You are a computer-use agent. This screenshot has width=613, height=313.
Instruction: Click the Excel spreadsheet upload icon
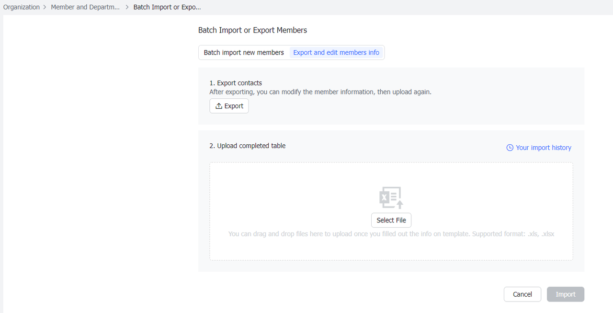point(391,197)
